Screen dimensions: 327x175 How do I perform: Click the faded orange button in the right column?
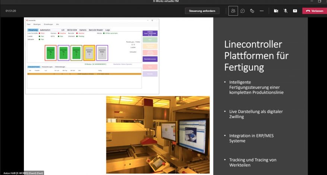point(150,46)
